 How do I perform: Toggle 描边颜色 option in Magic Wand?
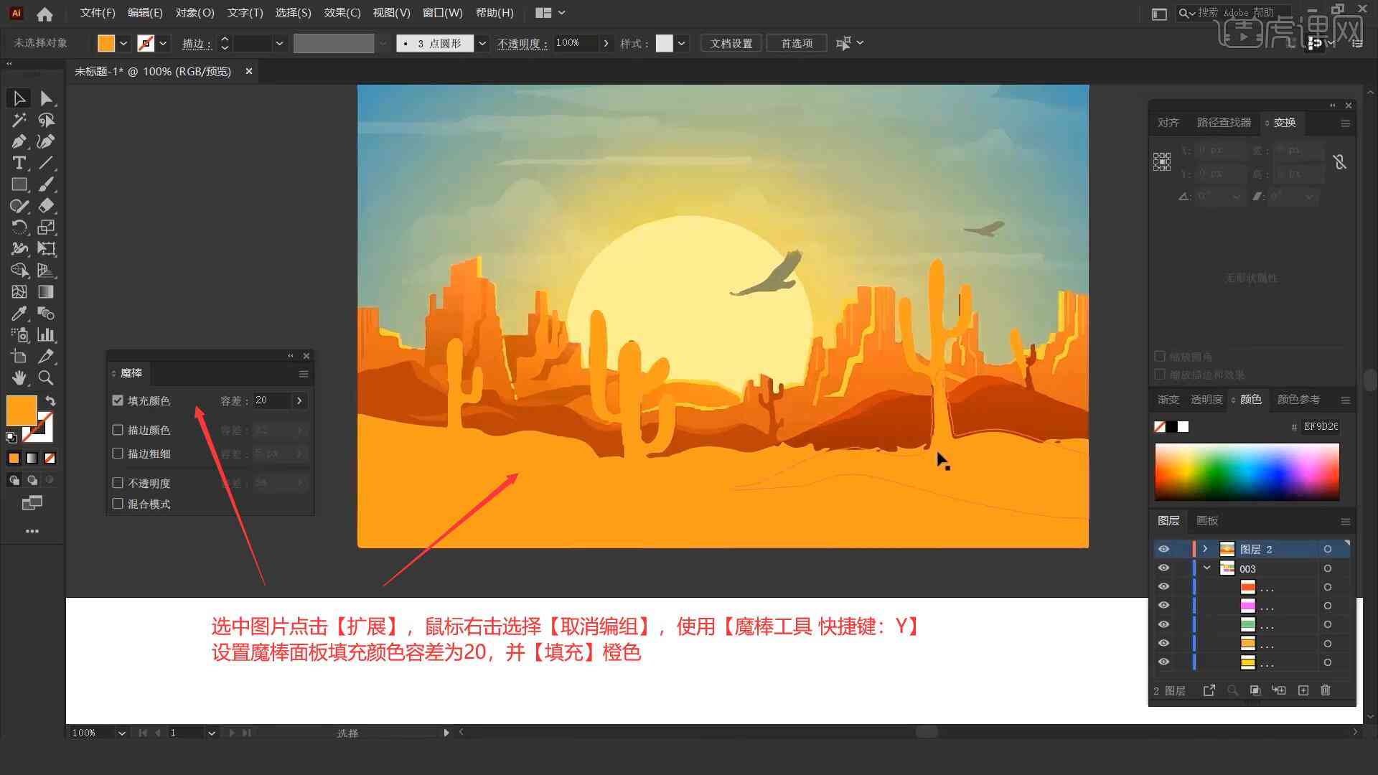pos(118,431)
